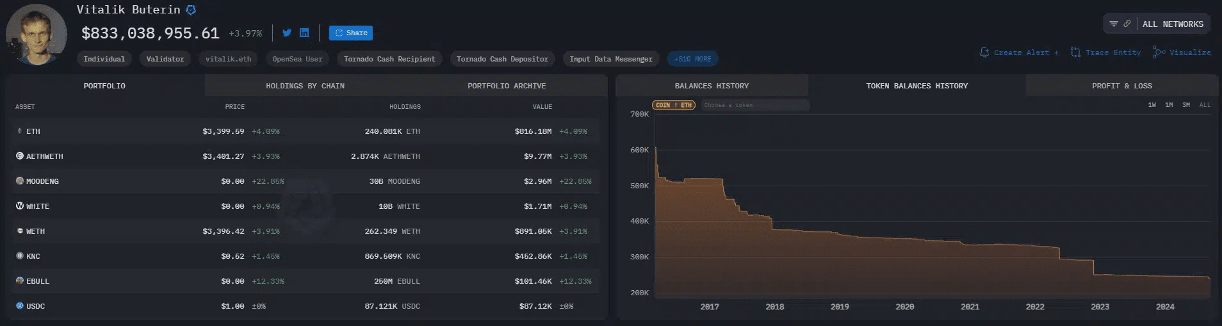
Task: Click the Trace Entity link
Action: (x=1106, y=53)
